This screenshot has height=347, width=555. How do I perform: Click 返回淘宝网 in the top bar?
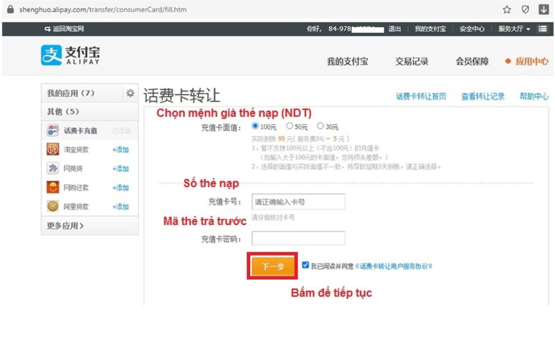click(x=65, y=29)
